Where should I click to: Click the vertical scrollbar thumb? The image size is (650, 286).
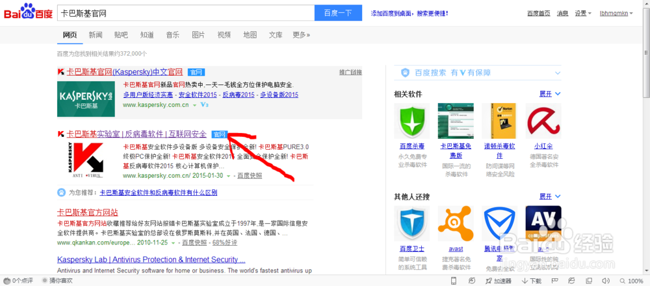tap(646, 52)
